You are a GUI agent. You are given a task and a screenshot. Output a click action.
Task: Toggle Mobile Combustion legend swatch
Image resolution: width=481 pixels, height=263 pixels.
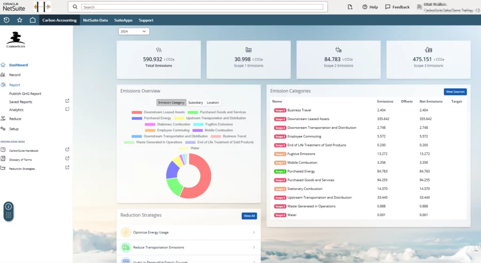pos(198,130)
